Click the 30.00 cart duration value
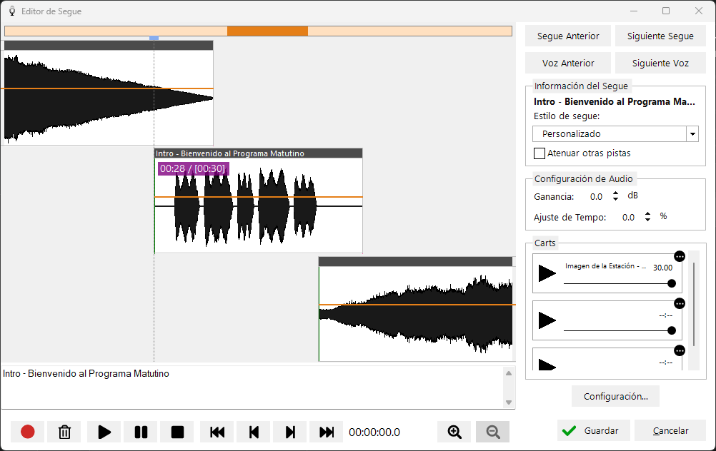 (x=662, y=268)
